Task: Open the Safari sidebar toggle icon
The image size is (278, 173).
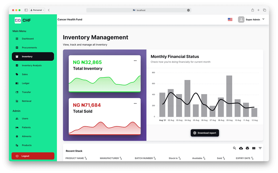Action: coord(26,10)
